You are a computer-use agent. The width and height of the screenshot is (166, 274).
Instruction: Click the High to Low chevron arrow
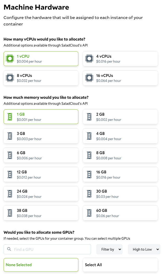tap(158, 249)
